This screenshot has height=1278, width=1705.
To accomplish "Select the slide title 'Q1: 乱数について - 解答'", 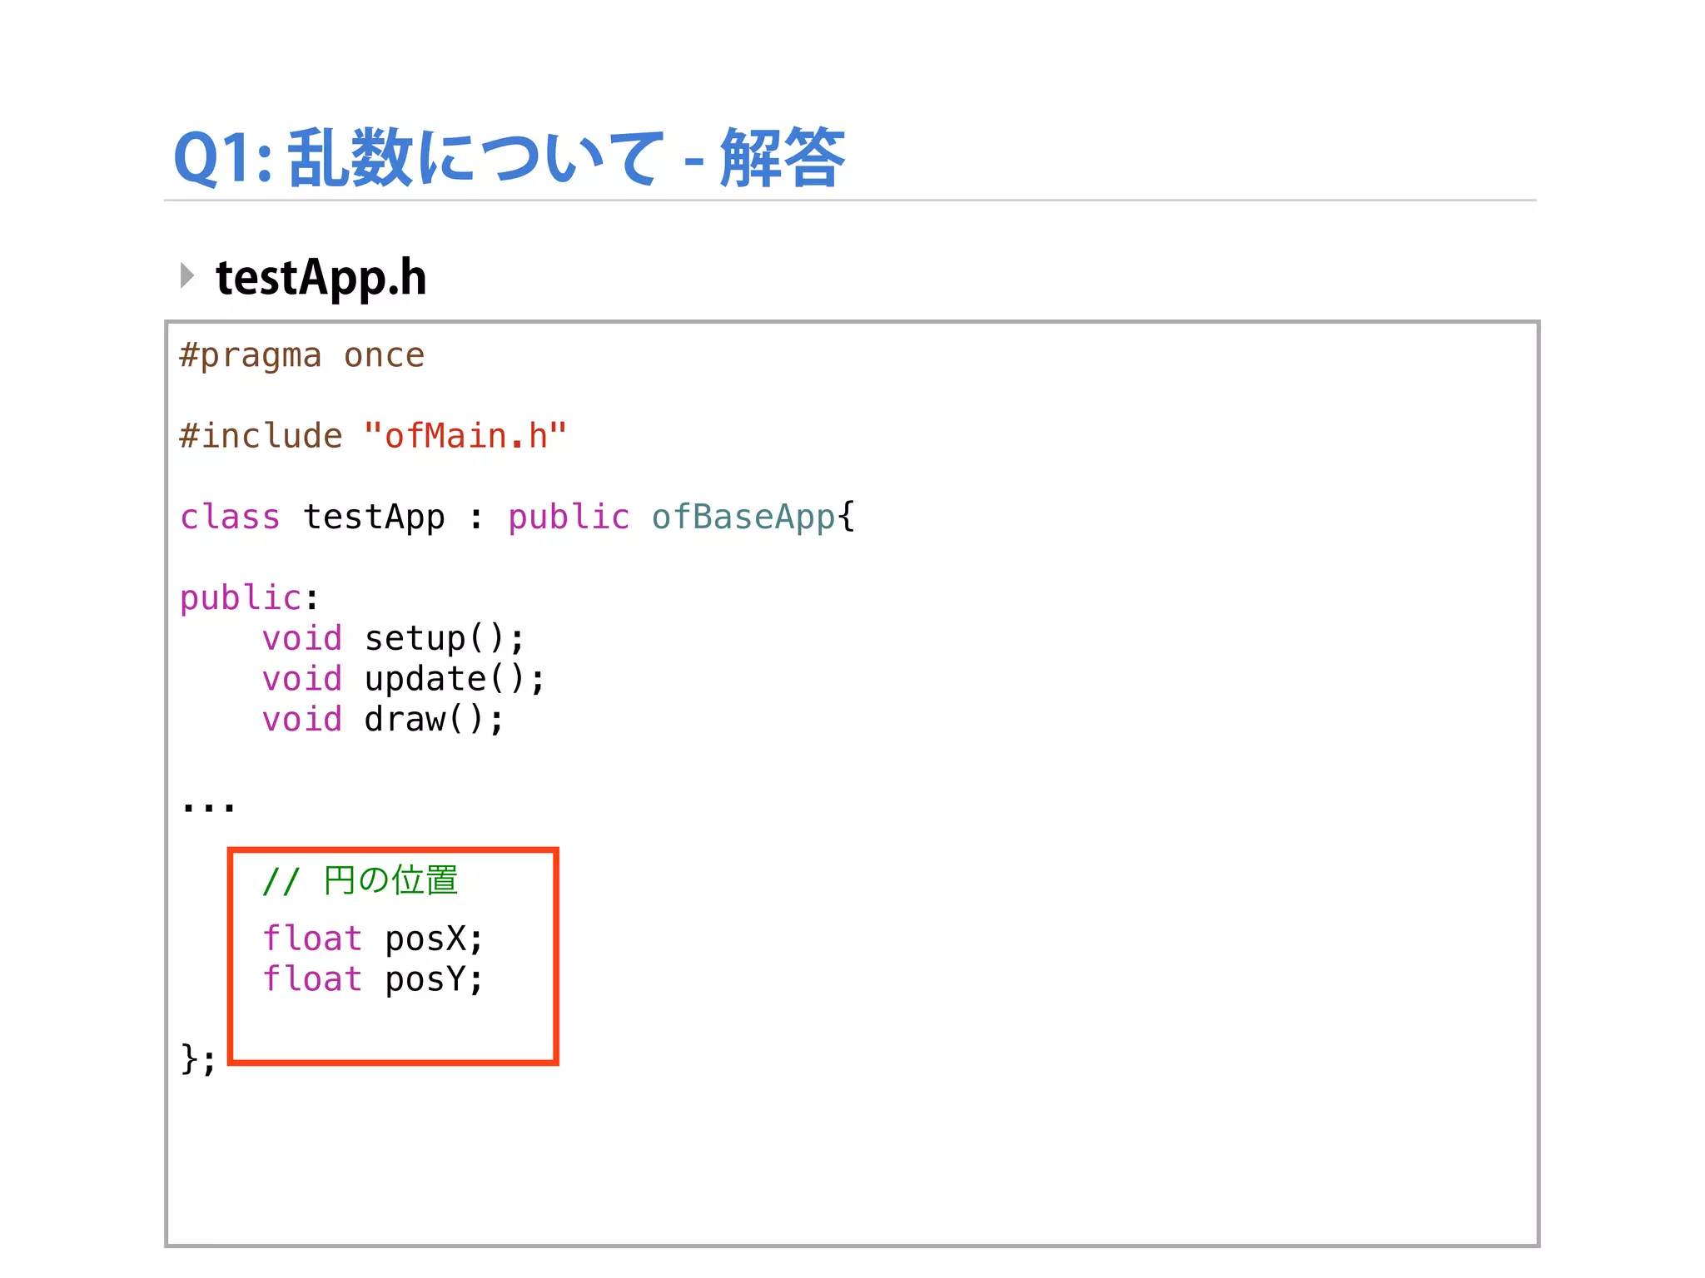I will coord(509,157).
